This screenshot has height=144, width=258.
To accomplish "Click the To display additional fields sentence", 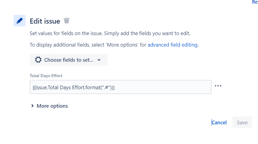I will pyautogui.click(x=114, y=45).
